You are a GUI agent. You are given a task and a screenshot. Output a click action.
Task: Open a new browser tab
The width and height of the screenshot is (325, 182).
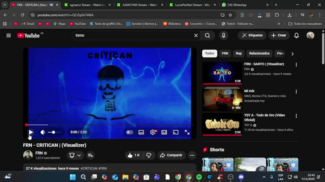(276, 5)
